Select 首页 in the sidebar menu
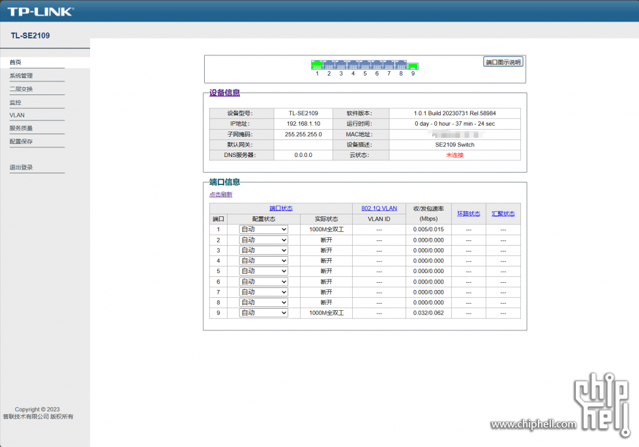Viewport: 639px width, 447px height. click(16, 63)
